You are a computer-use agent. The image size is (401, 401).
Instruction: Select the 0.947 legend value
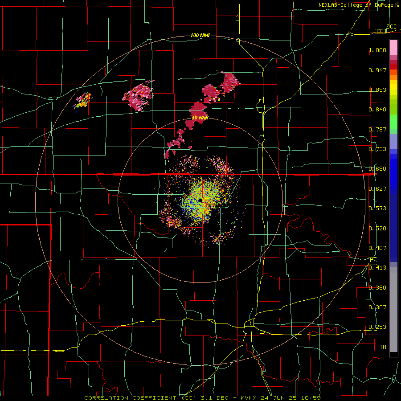pyautogui.click(x=377, y=70)
